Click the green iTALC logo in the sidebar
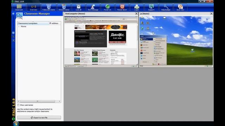Image resolution: width=225 pixels, height=126 pixels. [13, 119]
